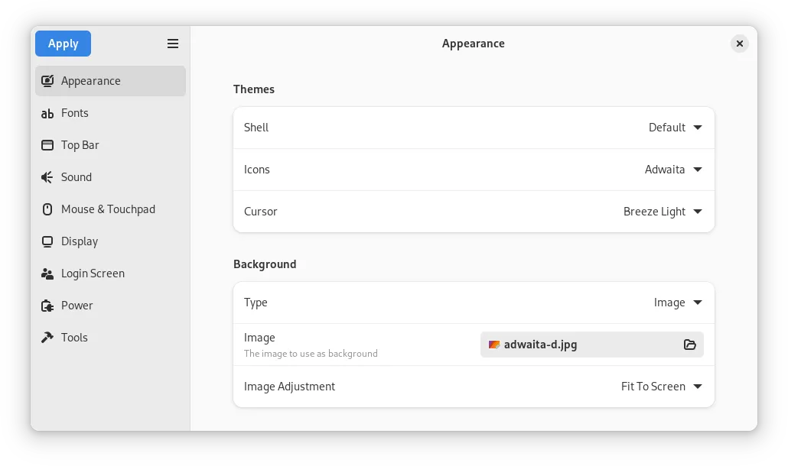This screenshot has width=788, height=466.
Task: Click the Appearance sidebar icon
Action: point(47,81)
